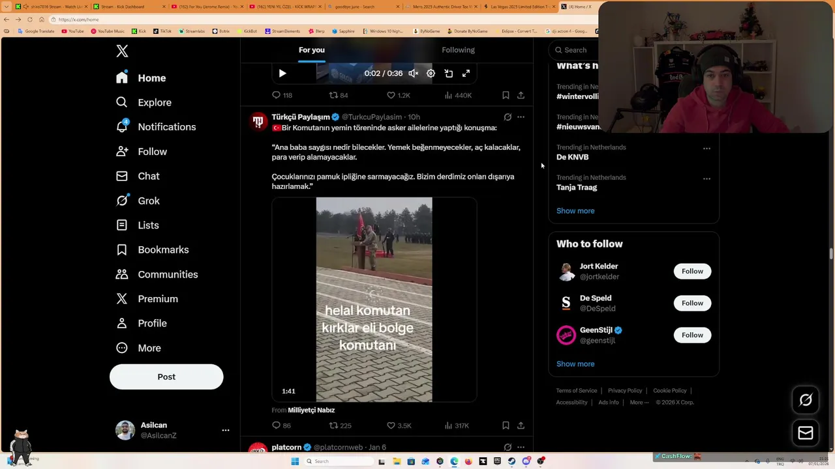Image resolution: width=835 pixels, height=469 pixels.
Task: Open Premium from the left sidebar
Action: pyautogui.click(x=147, y=299)
